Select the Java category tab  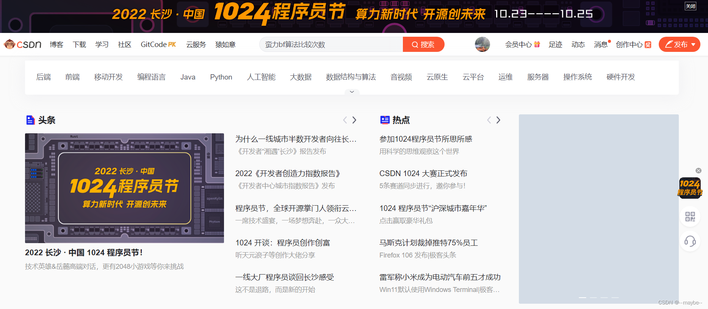click(x=188, y=77)
